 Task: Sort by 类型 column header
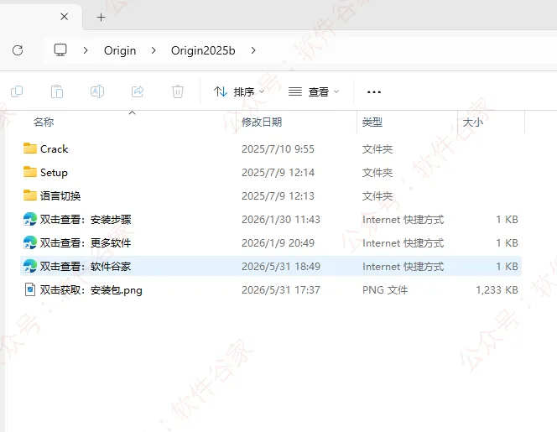[372, 122]
